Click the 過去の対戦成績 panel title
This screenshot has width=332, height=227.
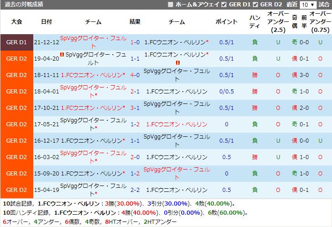[24, 5]
